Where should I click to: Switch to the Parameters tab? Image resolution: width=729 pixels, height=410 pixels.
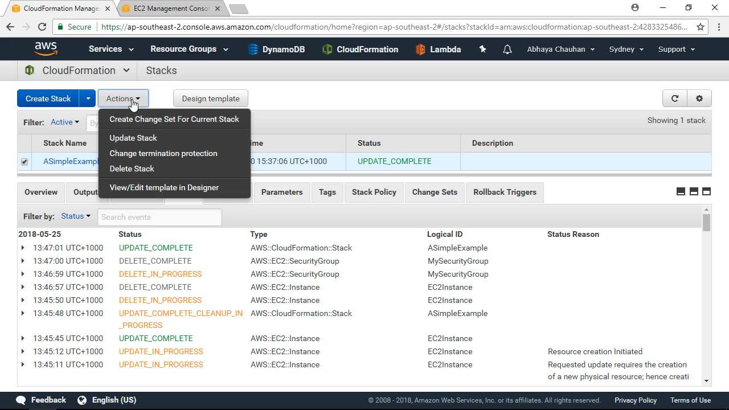click(282, 192)
